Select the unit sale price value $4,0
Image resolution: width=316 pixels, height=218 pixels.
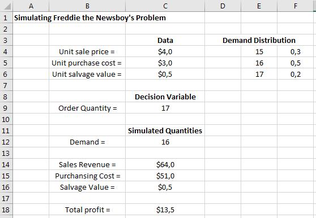tap(165, 51)
